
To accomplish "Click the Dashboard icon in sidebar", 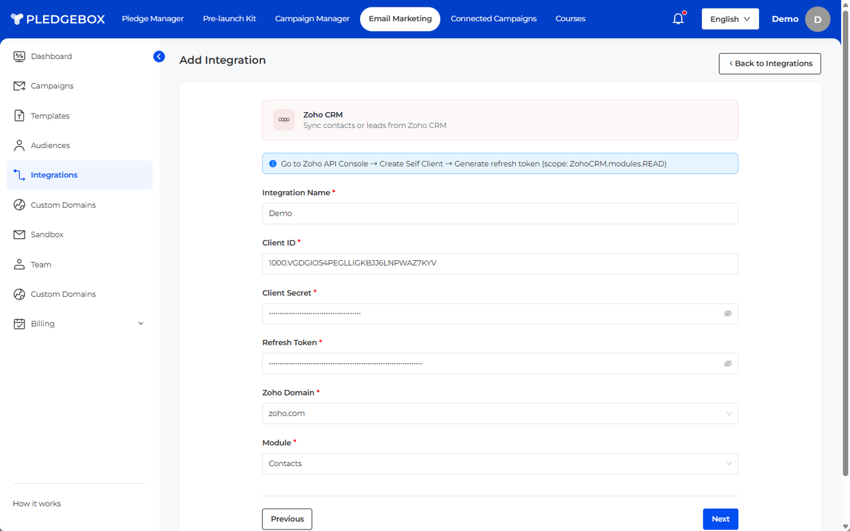I will [x=19, y=56].
